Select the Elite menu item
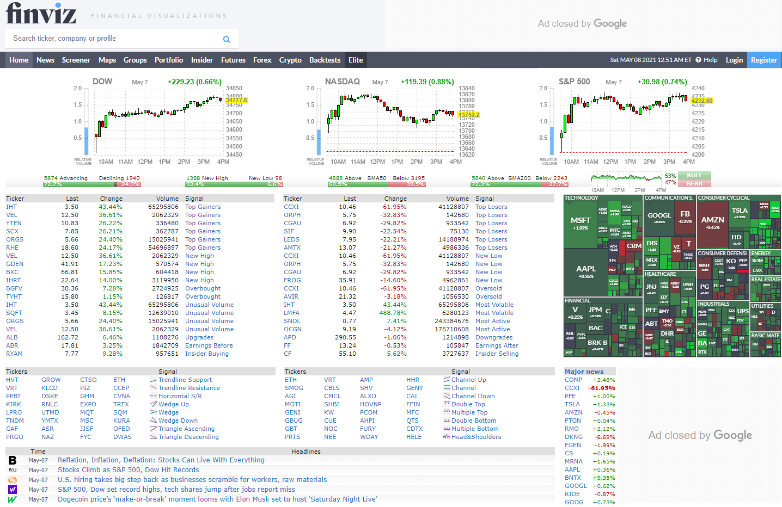The width and height of the screenshot is (782, 507). coord(356,60)
